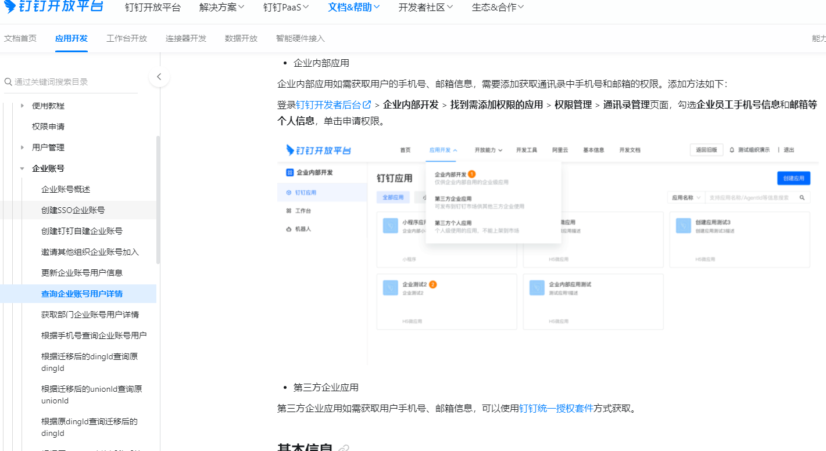The height and width of the screenshot is (451, 826).
Task: Click the embedded 钉钉应用 console screenshot image
Action: (546, 252)
